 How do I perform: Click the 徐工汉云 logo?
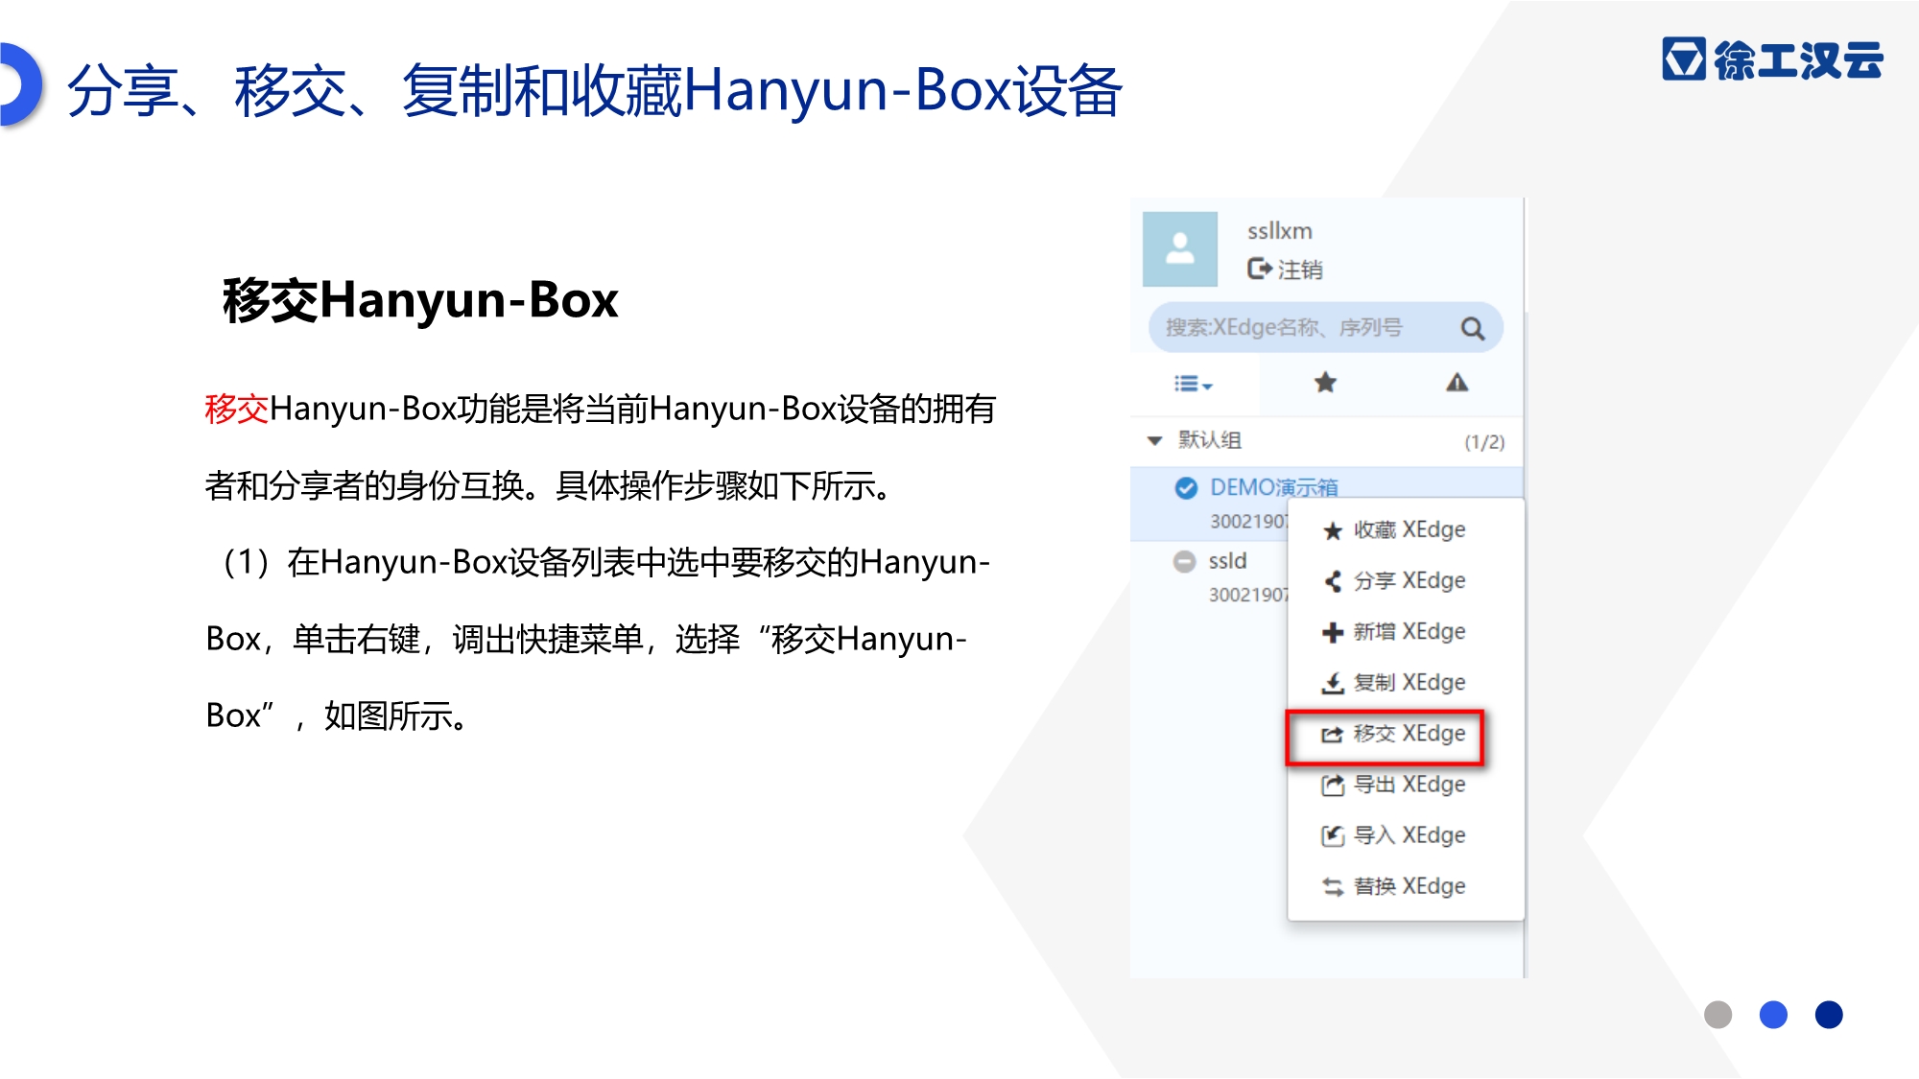(1772, 59)
